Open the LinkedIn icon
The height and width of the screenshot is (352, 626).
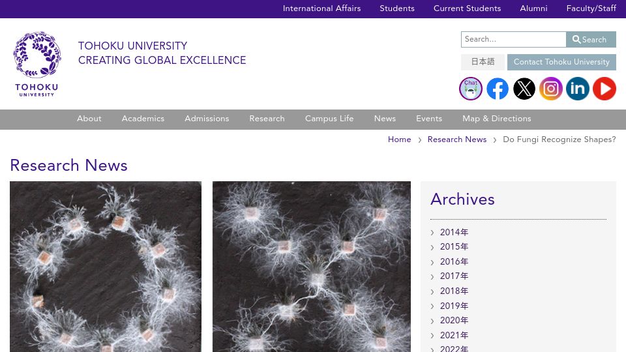point(578,89)
